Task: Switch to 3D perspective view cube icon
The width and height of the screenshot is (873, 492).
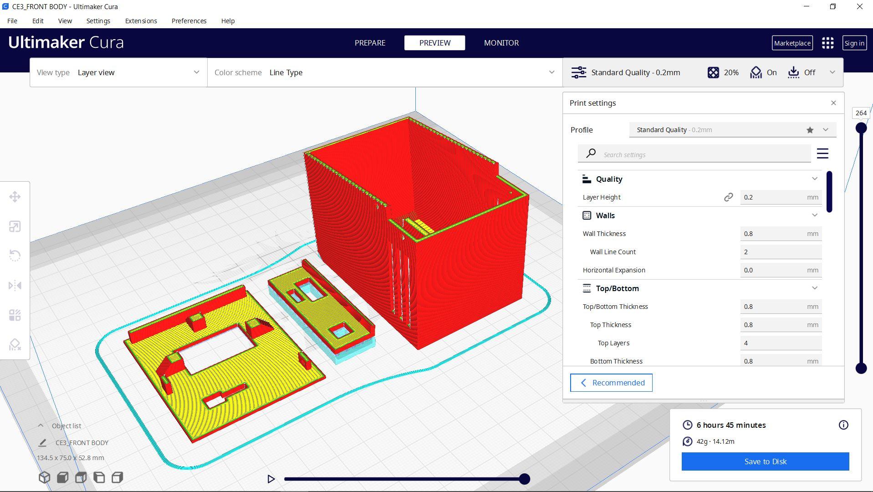Action: (44, 477)
